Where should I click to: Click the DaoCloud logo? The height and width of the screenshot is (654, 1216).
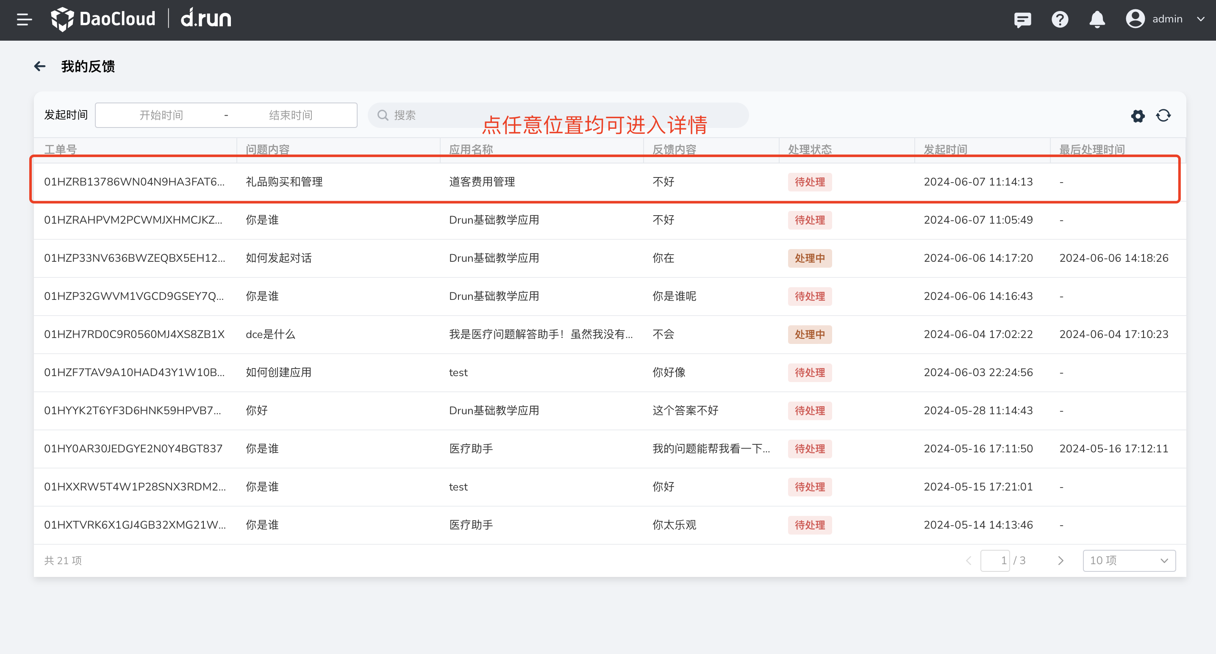pyautogui.click(x=103, y=19)
